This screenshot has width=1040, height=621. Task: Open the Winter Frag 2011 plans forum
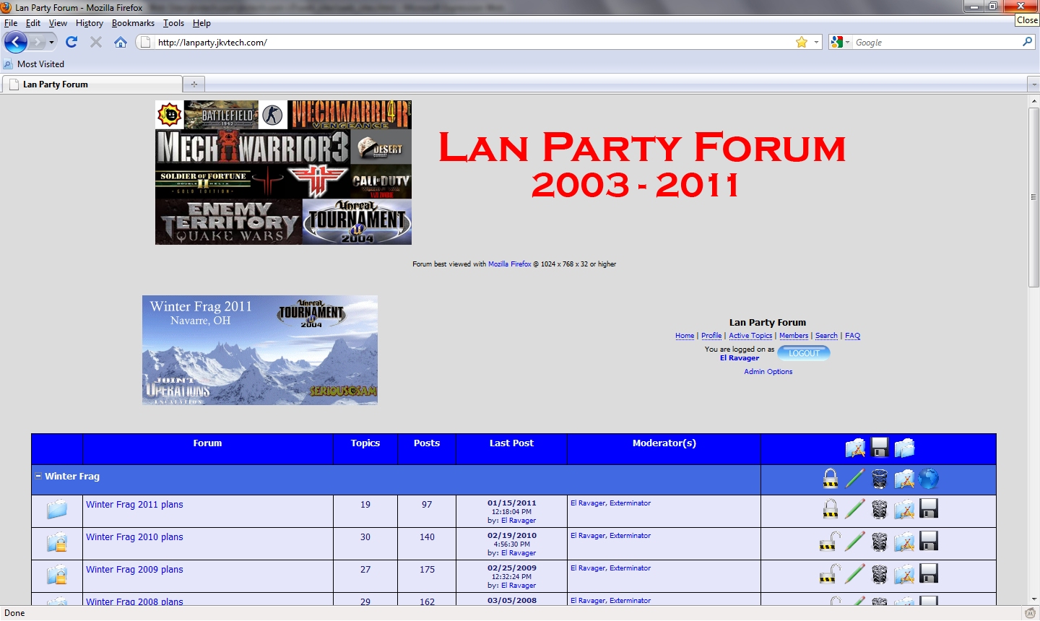[134, 505]
